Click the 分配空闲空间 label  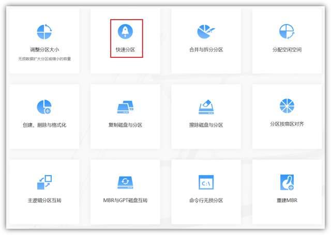(x=287, y=50)
